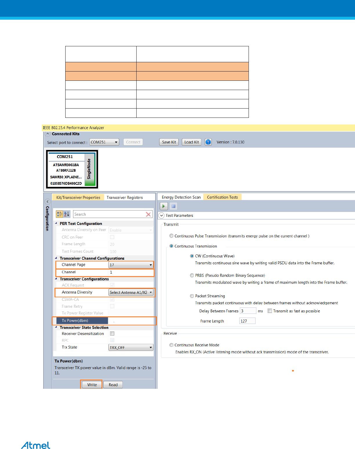
Task: Click the Frame Length 127 field
Action: [247, 321]
